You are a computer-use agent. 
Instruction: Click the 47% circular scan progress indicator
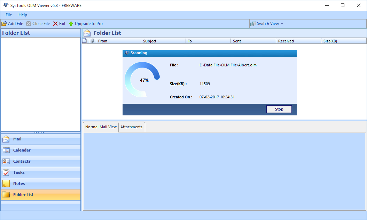click(142, 80)
